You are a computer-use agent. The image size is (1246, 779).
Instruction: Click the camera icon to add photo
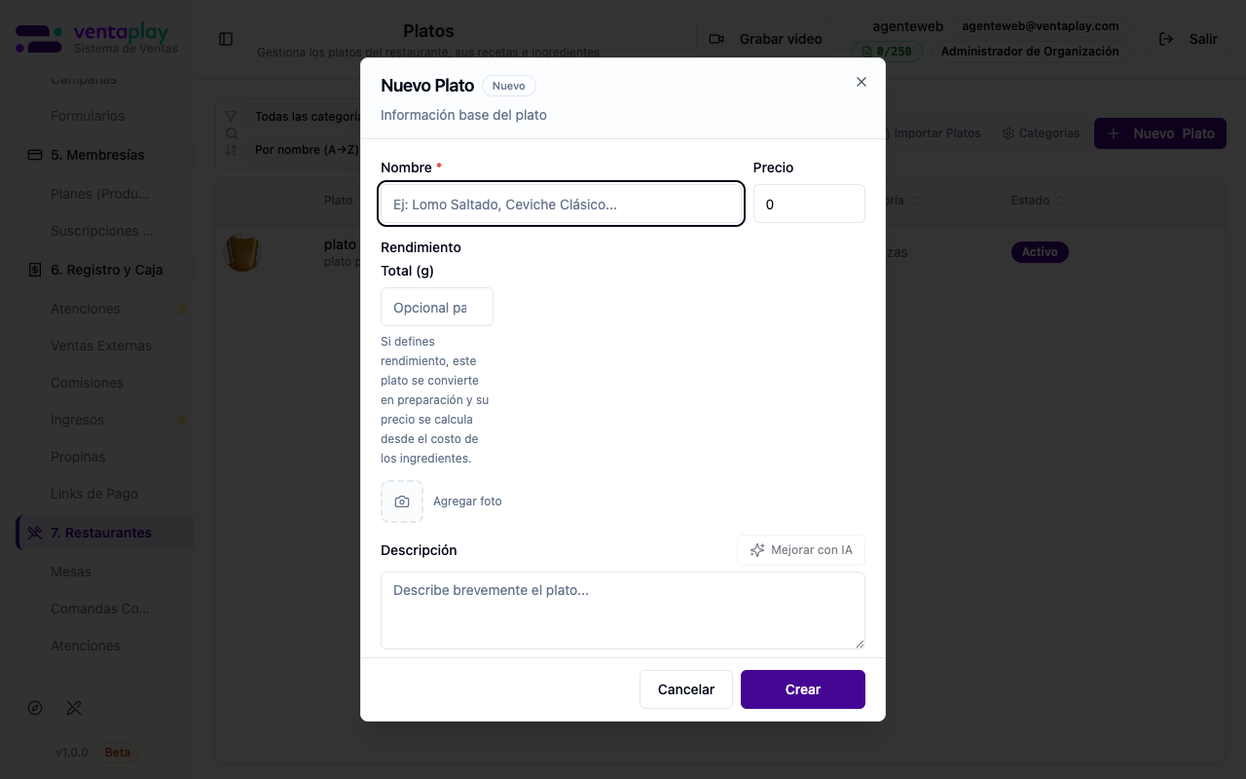(x=402, y=501)
